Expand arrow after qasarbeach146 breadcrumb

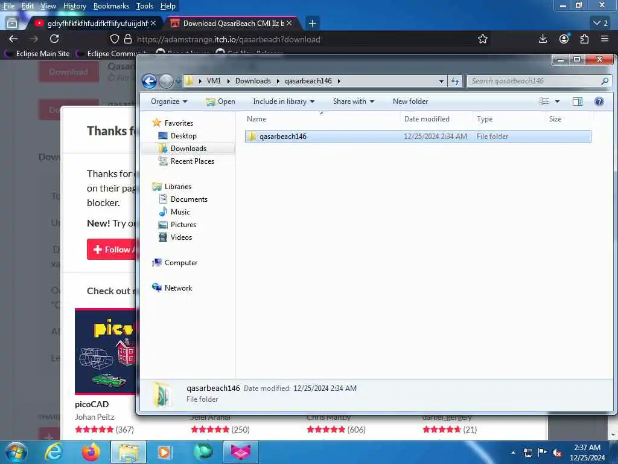pyautogui.click(x=339, y=81)
